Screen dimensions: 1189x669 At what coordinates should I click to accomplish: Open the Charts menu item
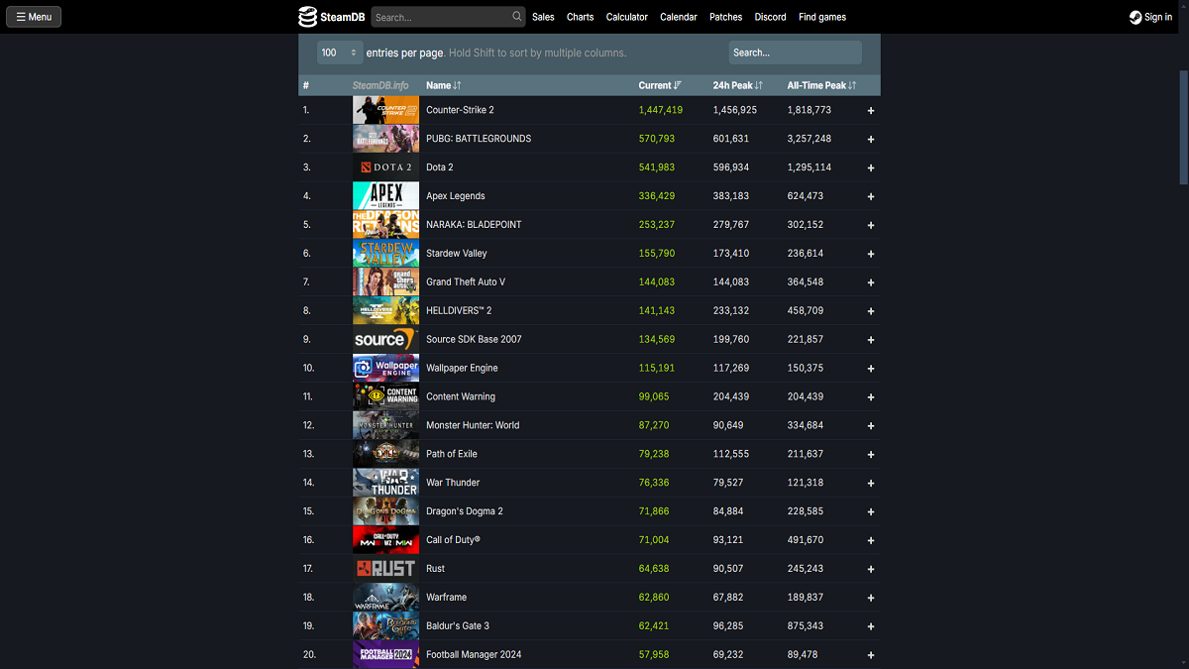pos(580,17)
